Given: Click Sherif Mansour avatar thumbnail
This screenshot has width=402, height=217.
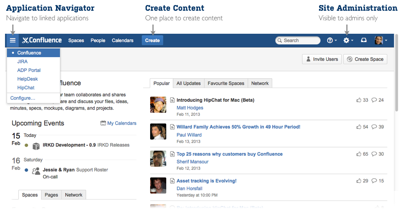Looking at the screenshot, I should (x=158, y=159).
